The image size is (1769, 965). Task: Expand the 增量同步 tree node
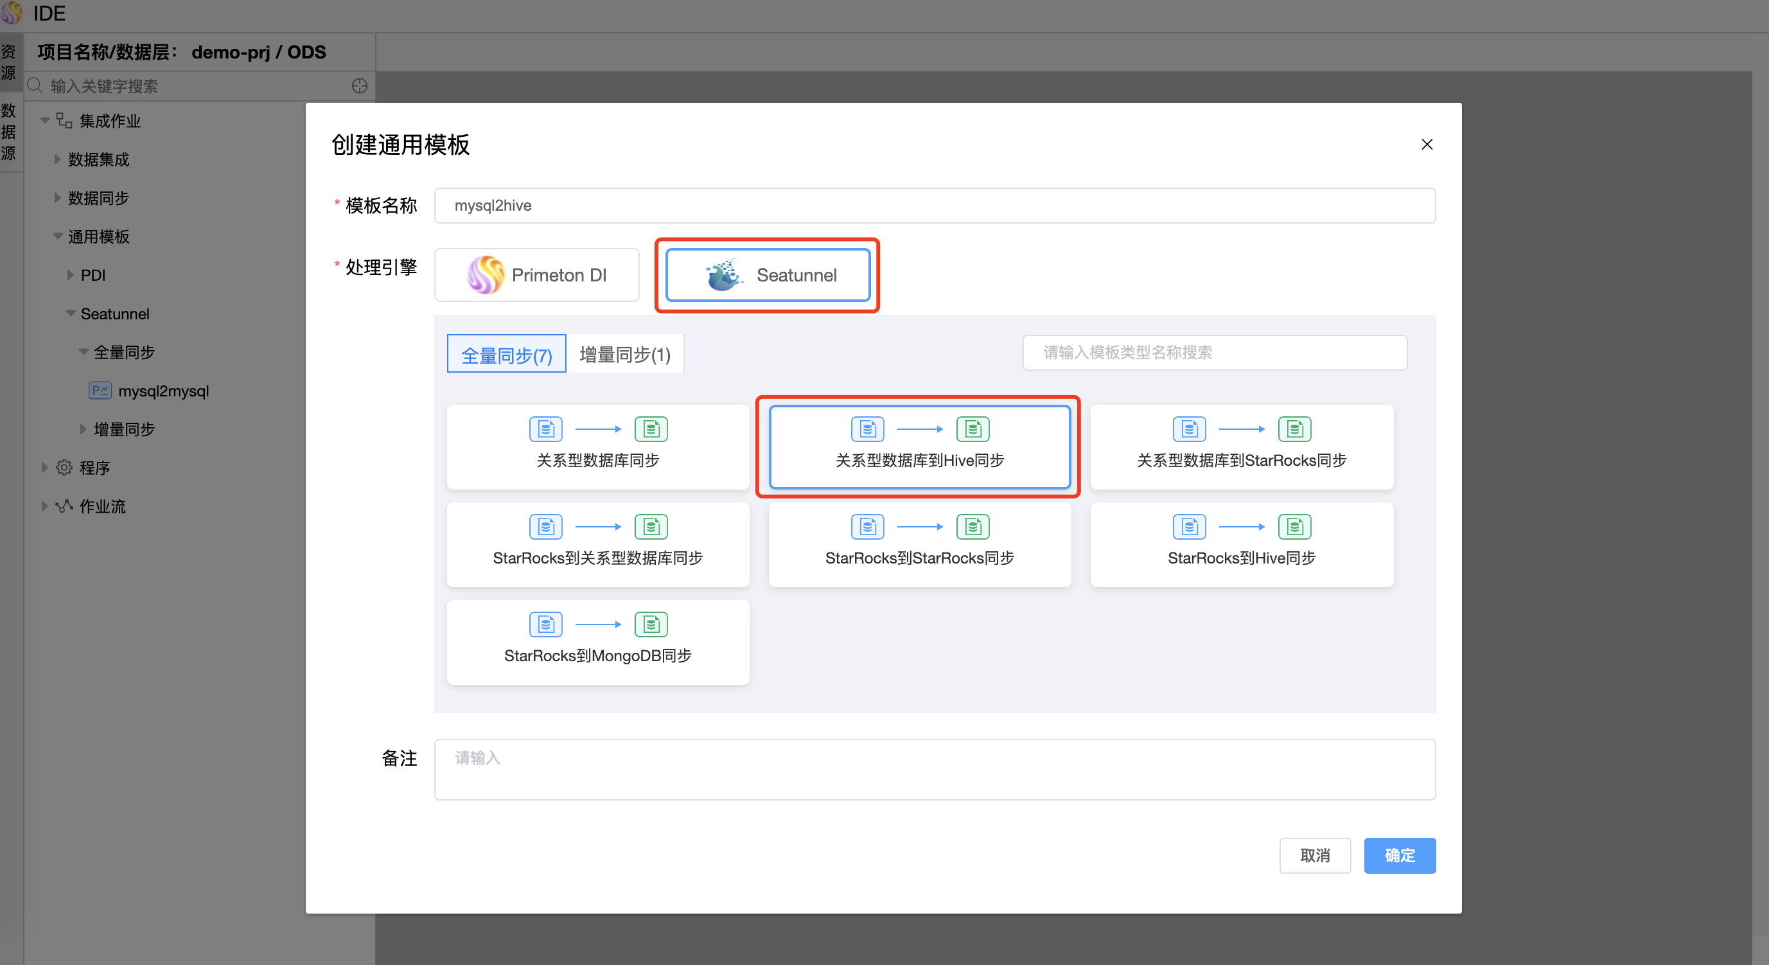[x=83, y=429]
